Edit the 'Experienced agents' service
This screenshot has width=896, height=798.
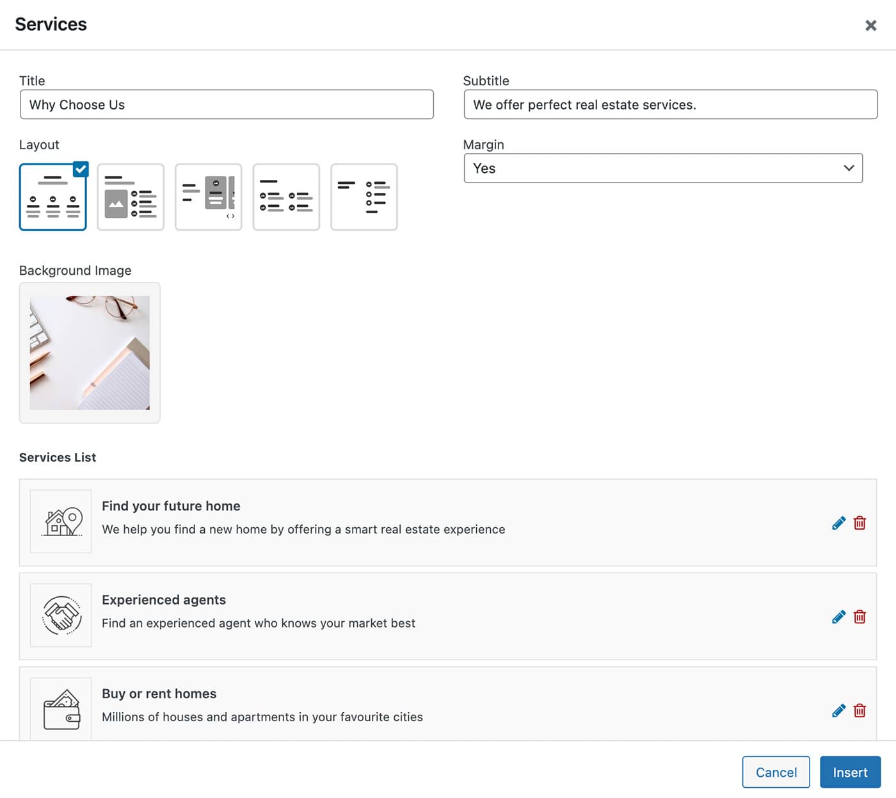pyautogui.click(x=838, y=617)
